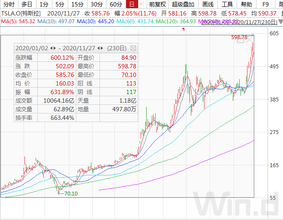The height and width of the screenshot is (220, 283).
Task: Click the red 598.78 high-price marker on the chart
Action: (239, 37)
